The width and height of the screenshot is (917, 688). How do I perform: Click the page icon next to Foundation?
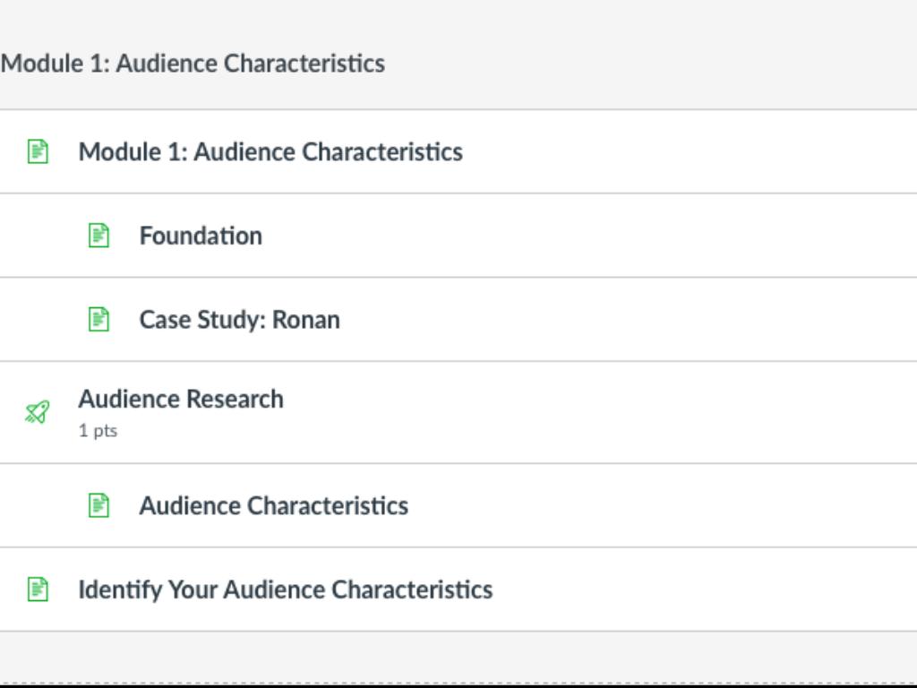pos(99,236)
